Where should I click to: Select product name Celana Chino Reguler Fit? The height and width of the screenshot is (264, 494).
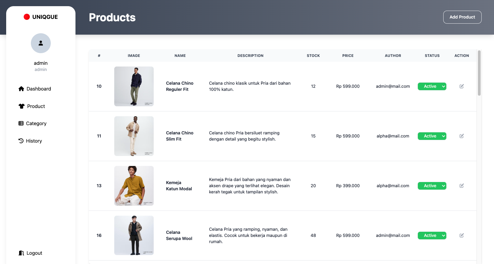coord(180,86)
